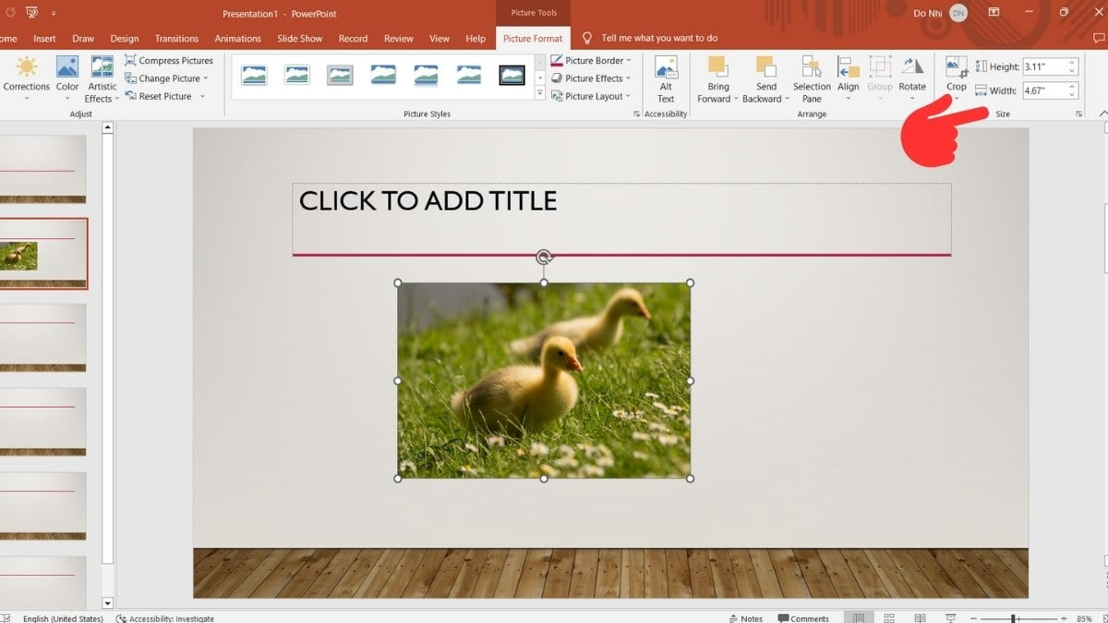The width and height of the screenshot is (1108, 623).
Task: Click Start From Beginning in Quick Access
Action: (x=31, y=13)
